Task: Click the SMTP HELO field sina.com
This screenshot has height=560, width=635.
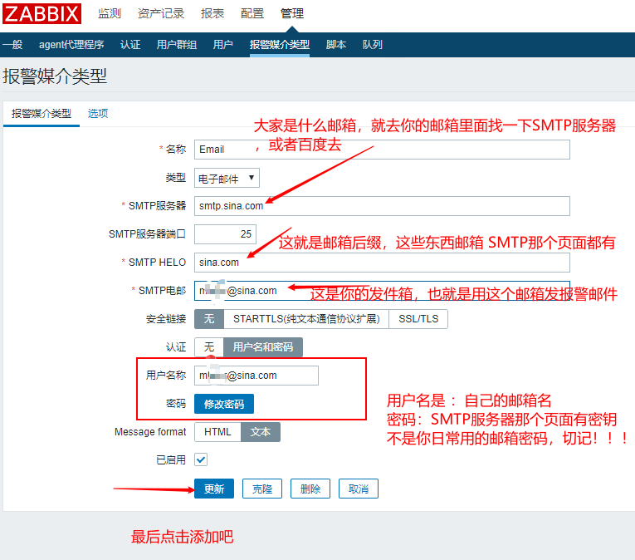Action: 382,263
